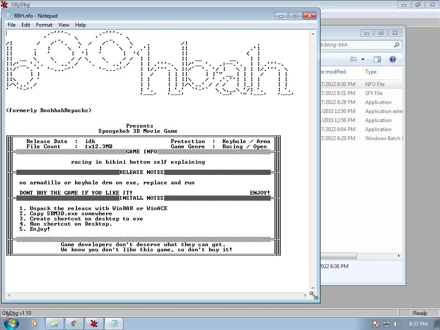Open Explorer help question mark icon
Screen dimensions: 440x330
(x=393, y=59)
